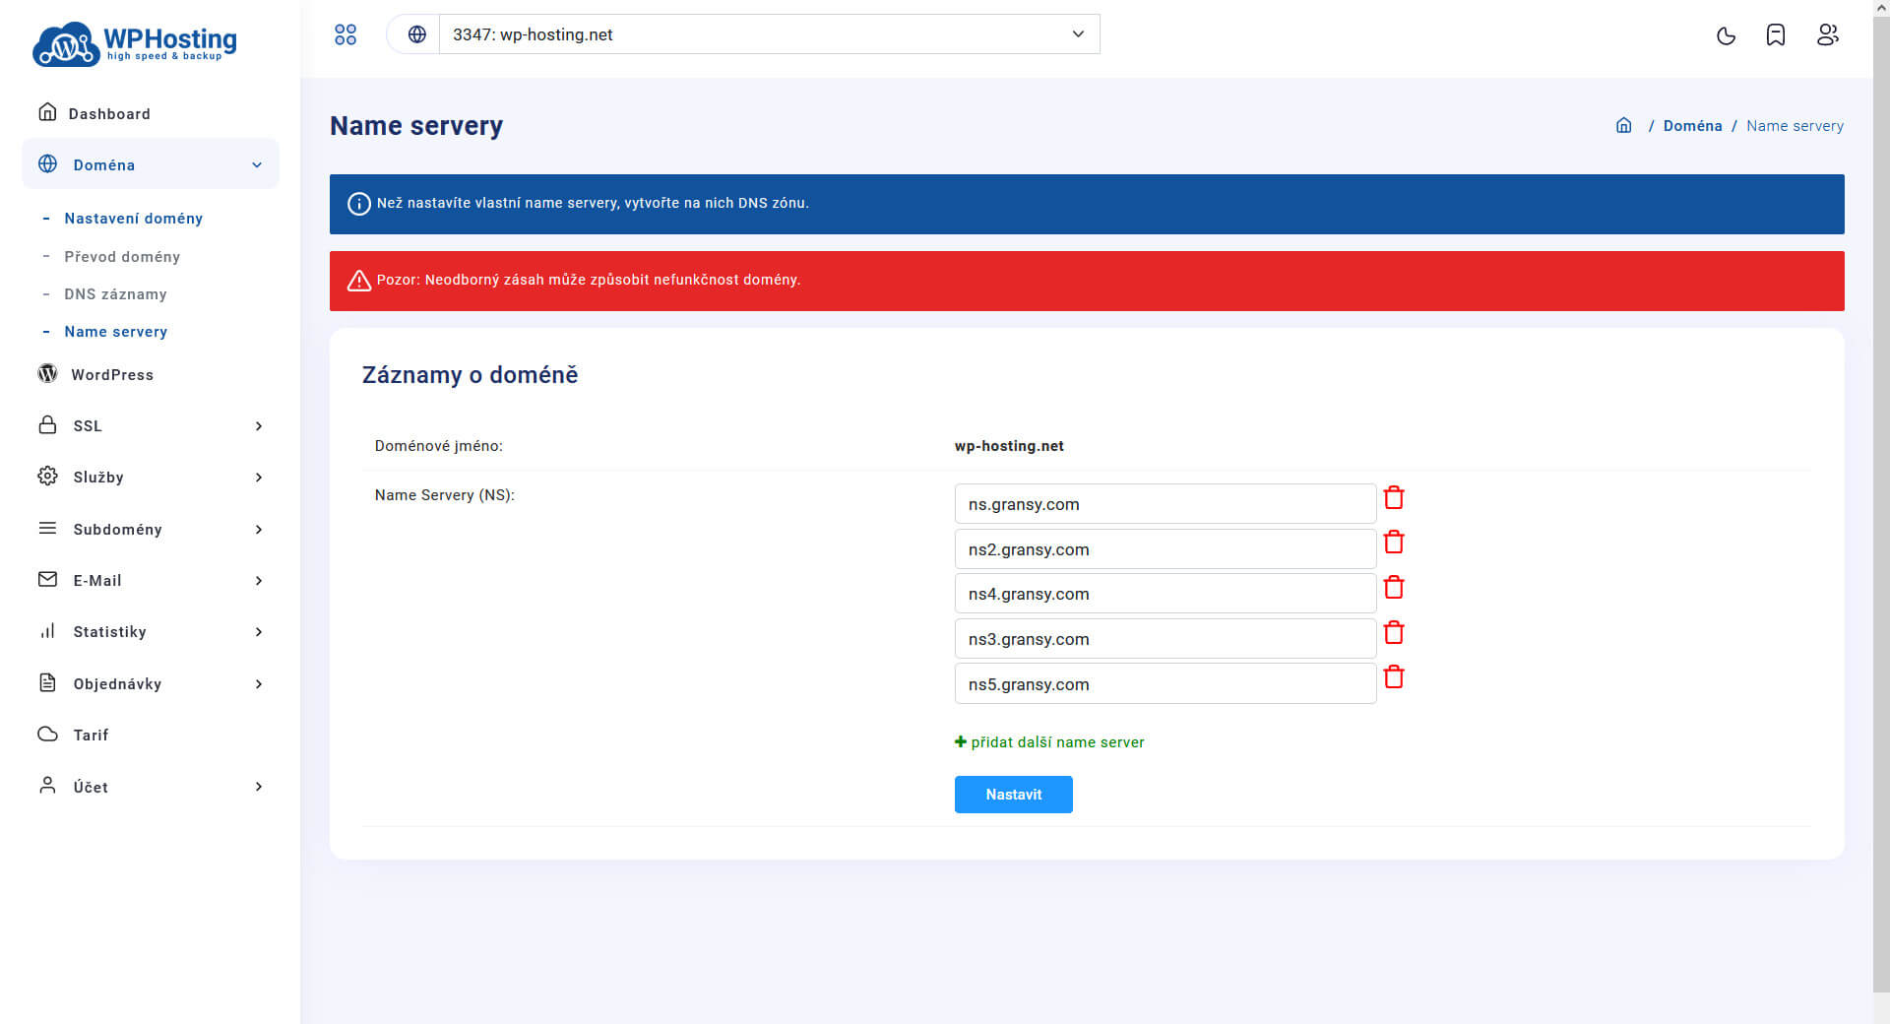Click the info icon in blue banner

click(359, 204)
